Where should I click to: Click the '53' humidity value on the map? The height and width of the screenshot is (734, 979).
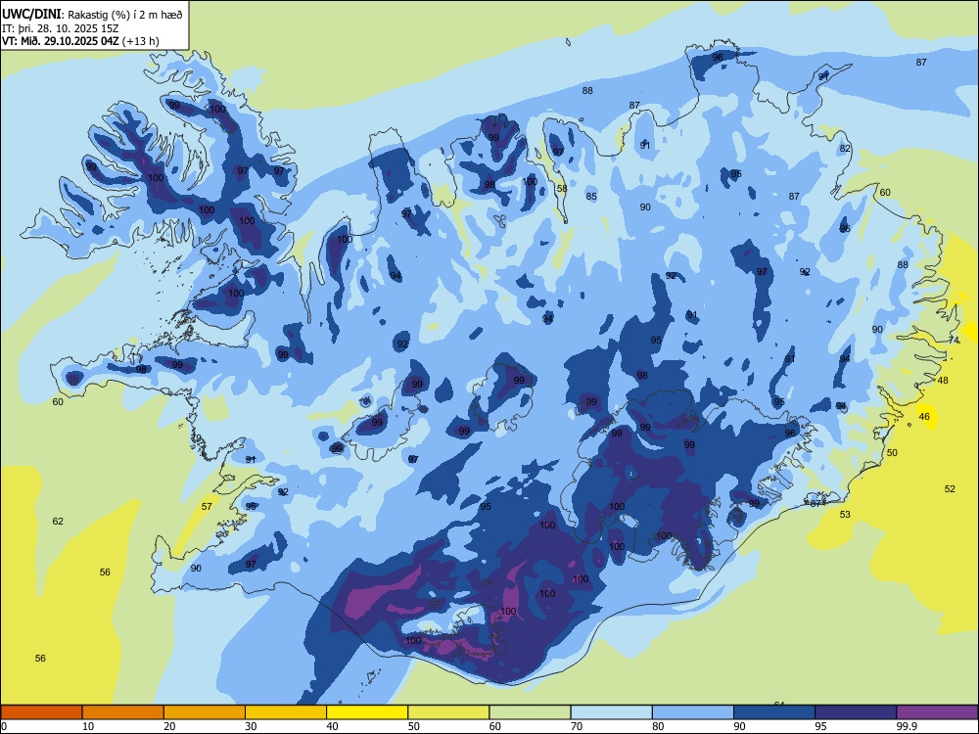pos(845,515)
